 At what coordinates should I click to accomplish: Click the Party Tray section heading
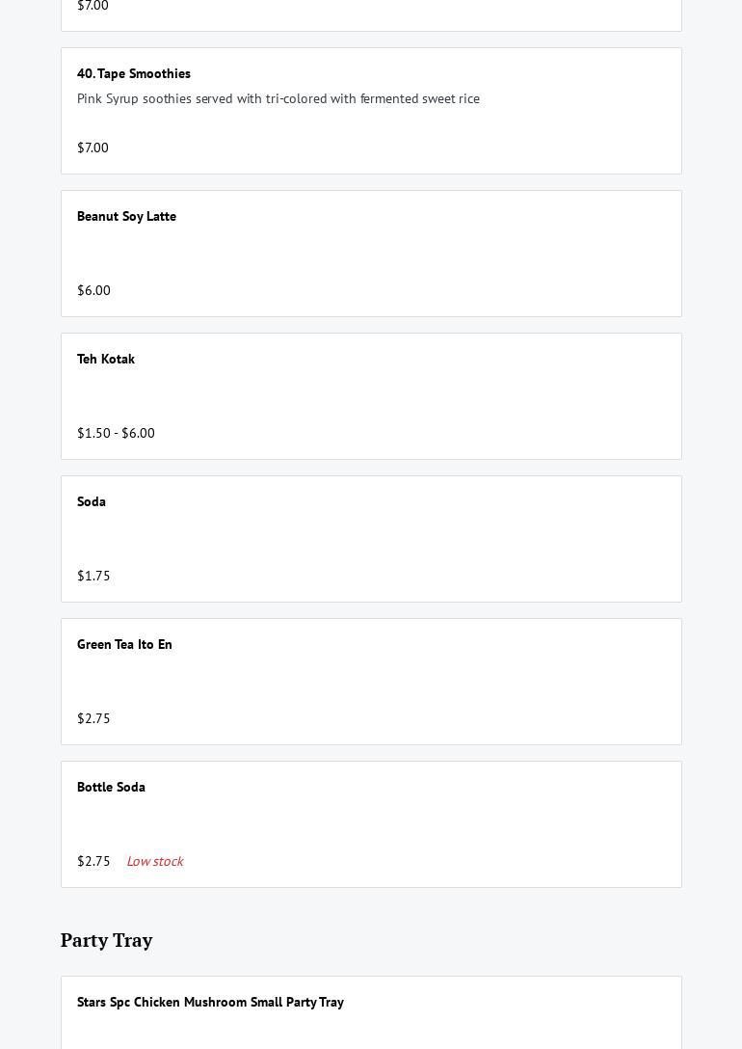pos(106,940)
